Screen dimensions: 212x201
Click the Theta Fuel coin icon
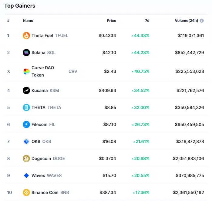26,36
